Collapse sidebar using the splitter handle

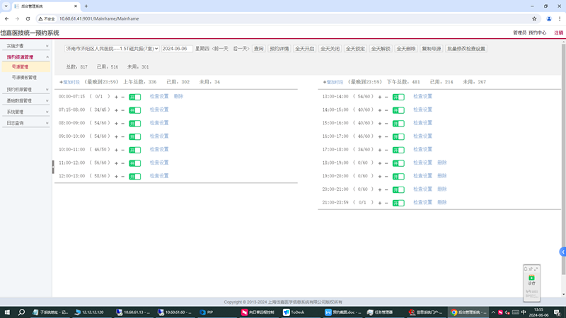[52, 167]
